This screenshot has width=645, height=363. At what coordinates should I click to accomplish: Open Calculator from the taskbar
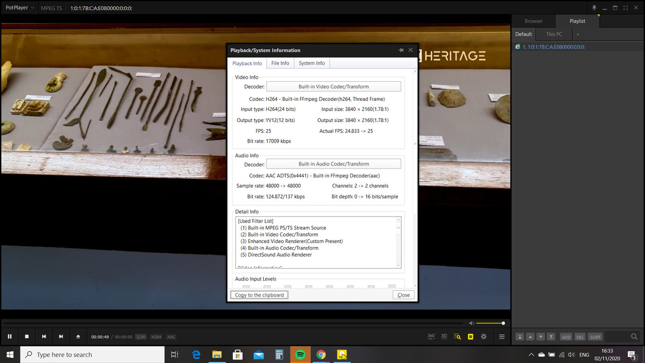pos(279,354)
